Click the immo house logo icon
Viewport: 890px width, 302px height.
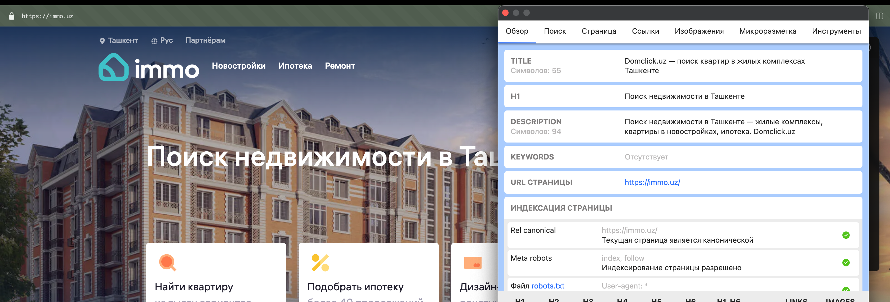coord(113,67)
